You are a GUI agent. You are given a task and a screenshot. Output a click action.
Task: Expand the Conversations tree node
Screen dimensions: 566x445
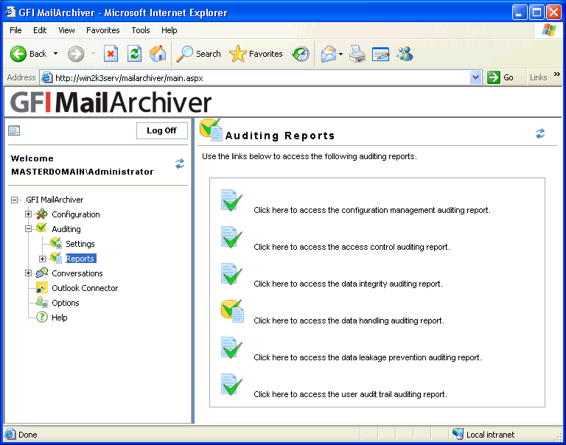(x=28, y=273)
